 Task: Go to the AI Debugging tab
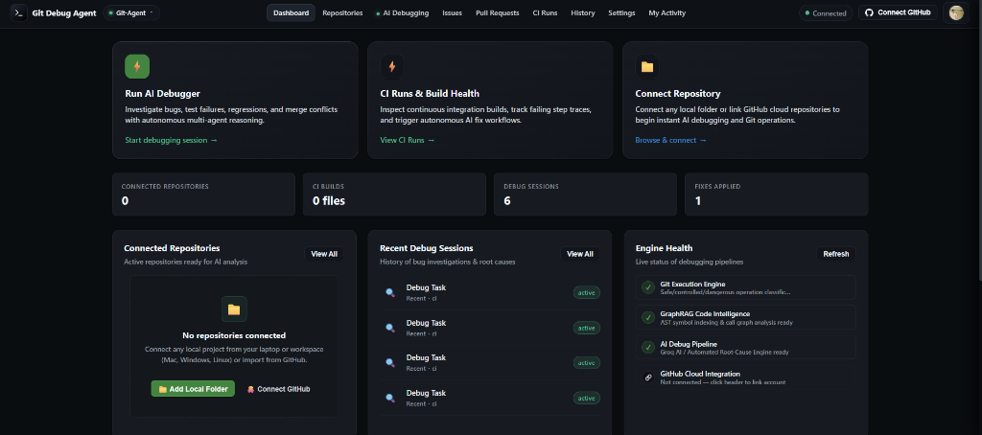402,12
